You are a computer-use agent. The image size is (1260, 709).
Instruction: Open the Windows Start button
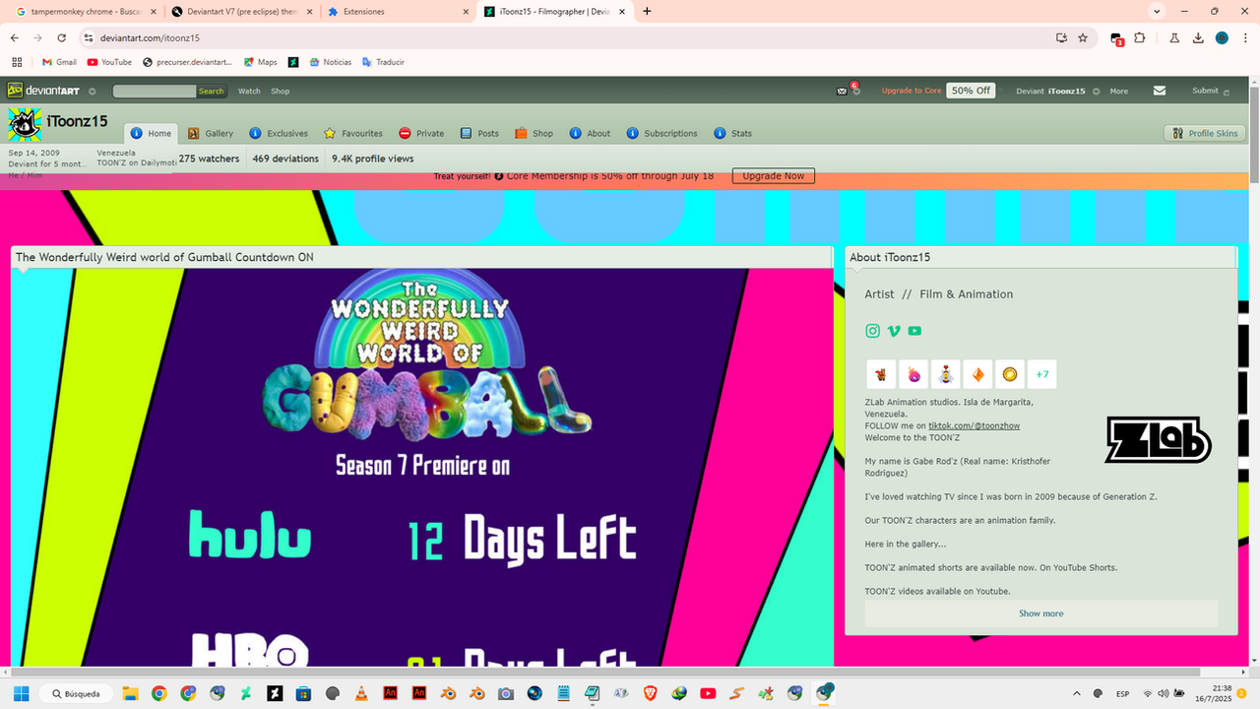pos(22,693)
